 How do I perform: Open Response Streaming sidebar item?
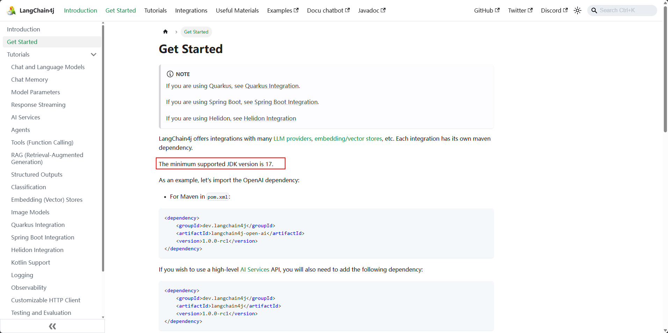tap(38, 105)
